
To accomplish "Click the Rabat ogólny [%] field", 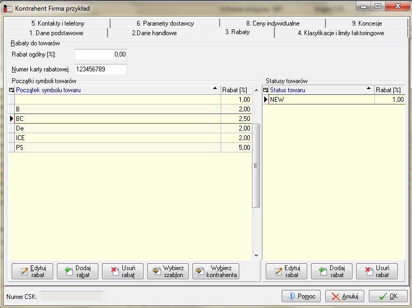I will point(100,54).
